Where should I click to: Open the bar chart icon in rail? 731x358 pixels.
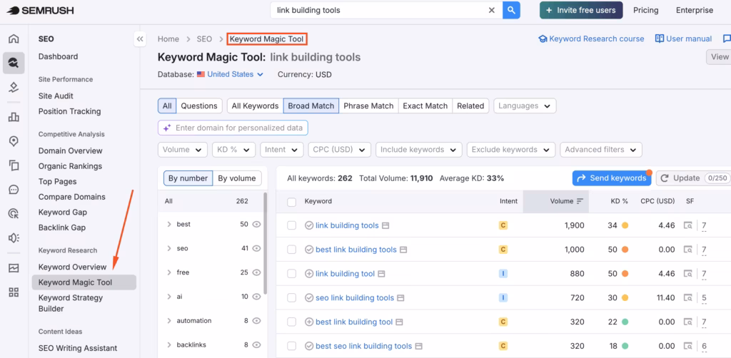[14, 117]
